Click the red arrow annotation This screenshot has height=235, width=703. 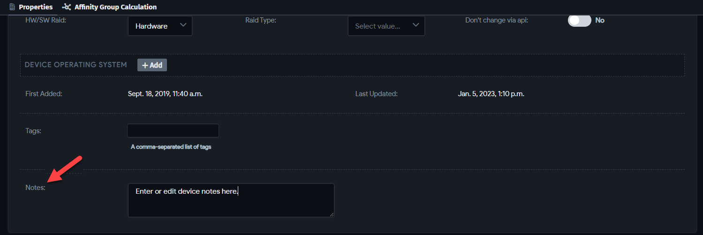[x=66, y=169]
